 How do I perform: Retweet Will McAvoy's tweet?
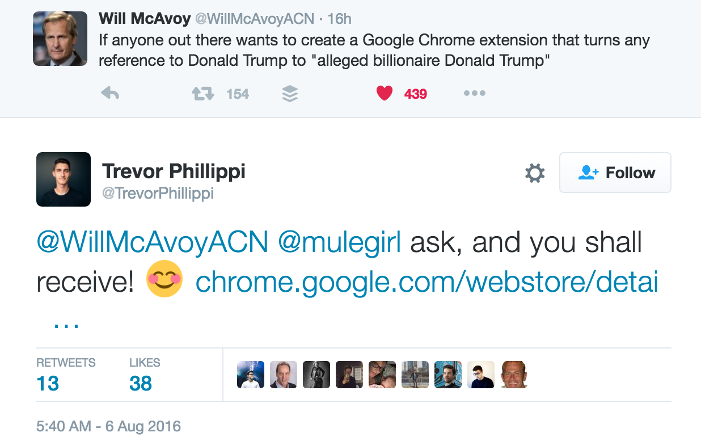(203, 94)
